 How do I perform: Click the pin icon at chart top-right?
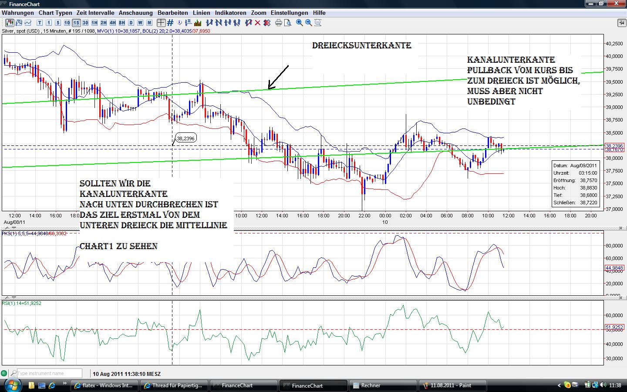tap(621, 23)
